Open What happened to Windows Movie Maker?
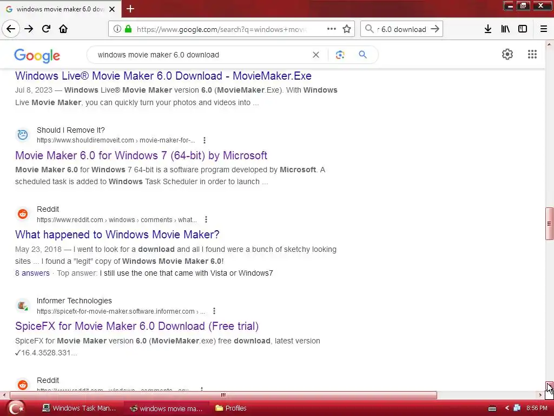This screenshot has width=554, height=416. [117, 235]
